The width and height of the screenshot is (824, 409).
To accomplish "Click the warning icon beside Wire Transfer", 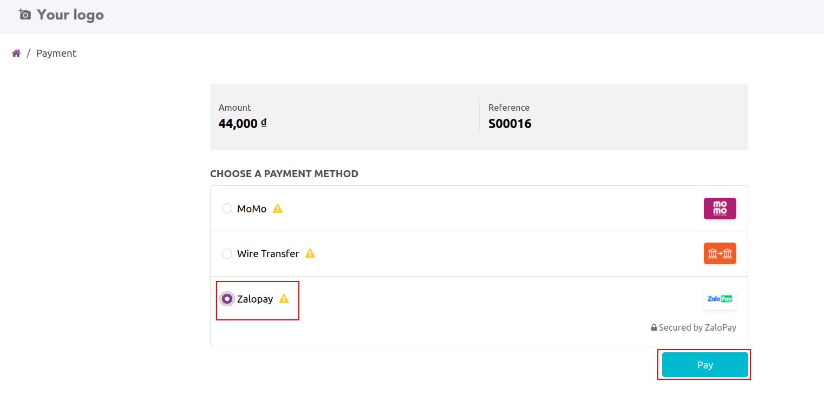I will click(x=310, y=253).
